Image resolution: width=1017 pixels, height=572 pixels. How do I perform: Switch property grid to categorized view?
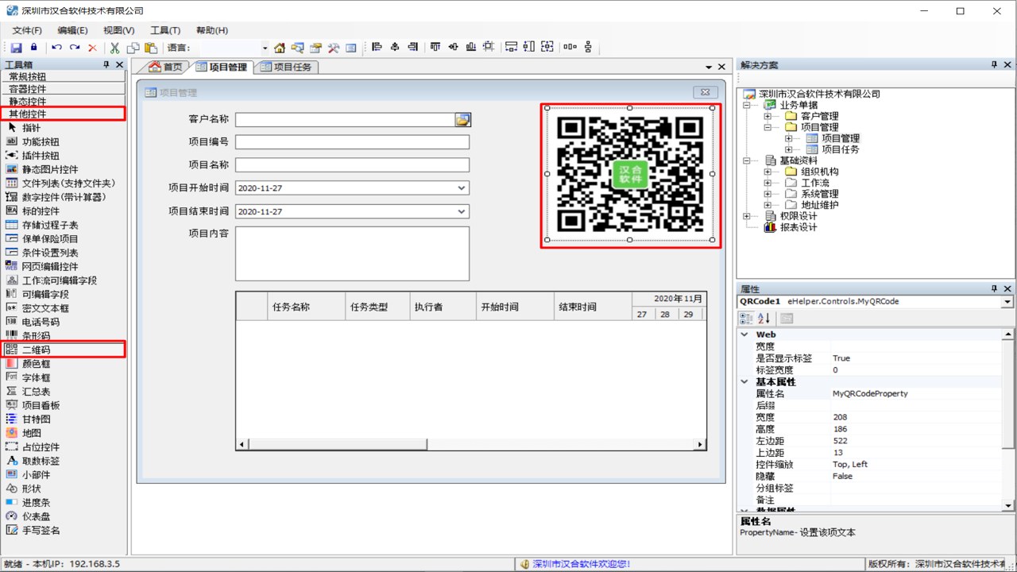(x=746, y=318)
